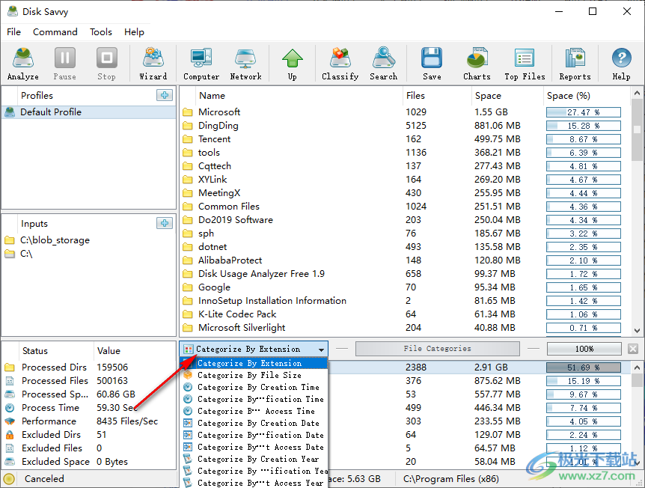Choose Categorize By Creation Date option

tap(254, 423)
